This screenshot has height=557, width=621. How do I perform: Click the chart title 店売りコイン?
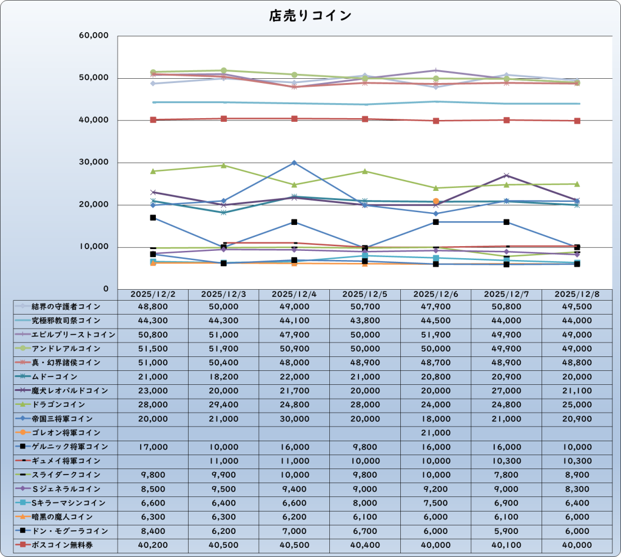tap(310, 16)
